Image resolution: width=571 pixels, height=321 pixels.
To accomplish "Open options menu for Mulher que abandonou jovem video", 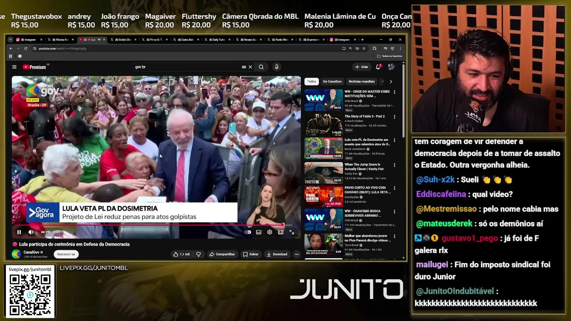I will point(394,237).
